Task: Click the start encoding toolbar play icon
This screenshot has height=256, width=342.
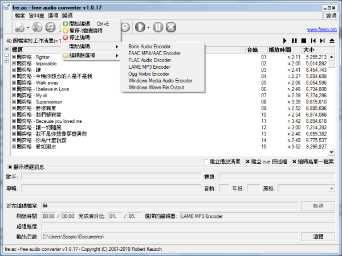Action: pos(140,27)
